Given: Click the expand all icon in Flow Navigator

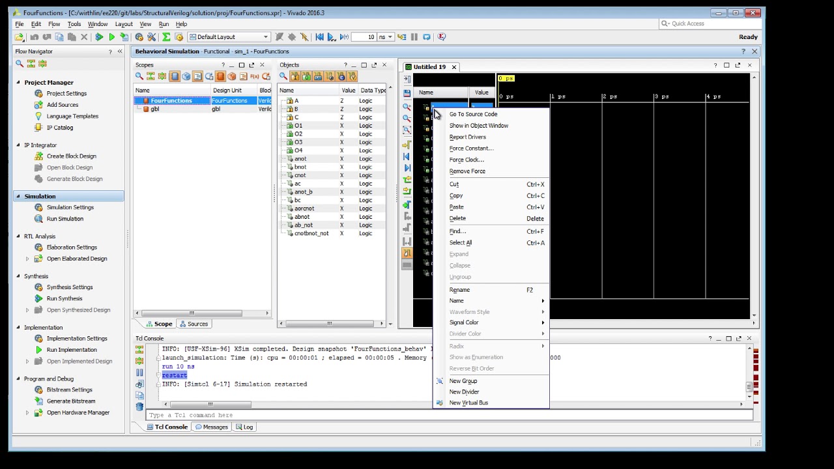Looking at the screenshot, I should [42, 64].
